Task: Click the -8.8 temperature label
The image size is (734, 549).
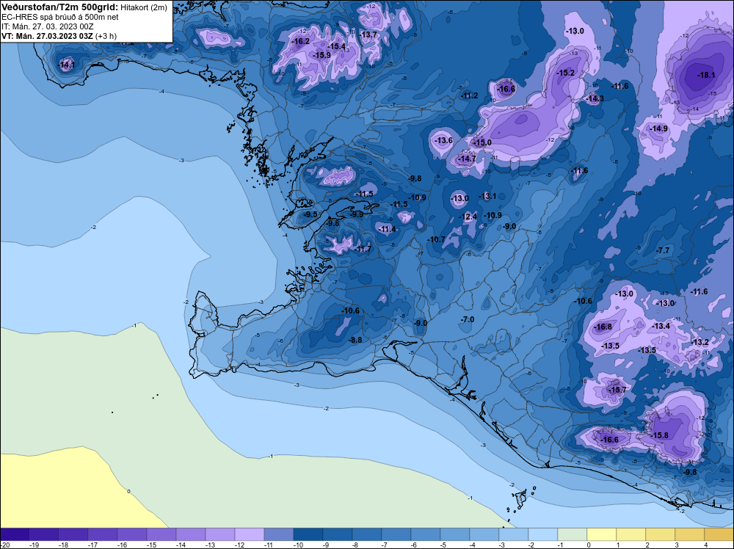Action: click(356, 341)
